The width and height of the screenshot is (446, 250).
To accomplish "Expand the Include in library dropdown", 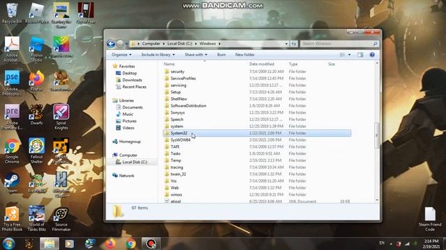I will (158, 55).
